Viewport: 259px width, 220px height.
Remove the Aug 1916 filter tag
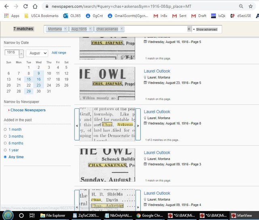90,29
